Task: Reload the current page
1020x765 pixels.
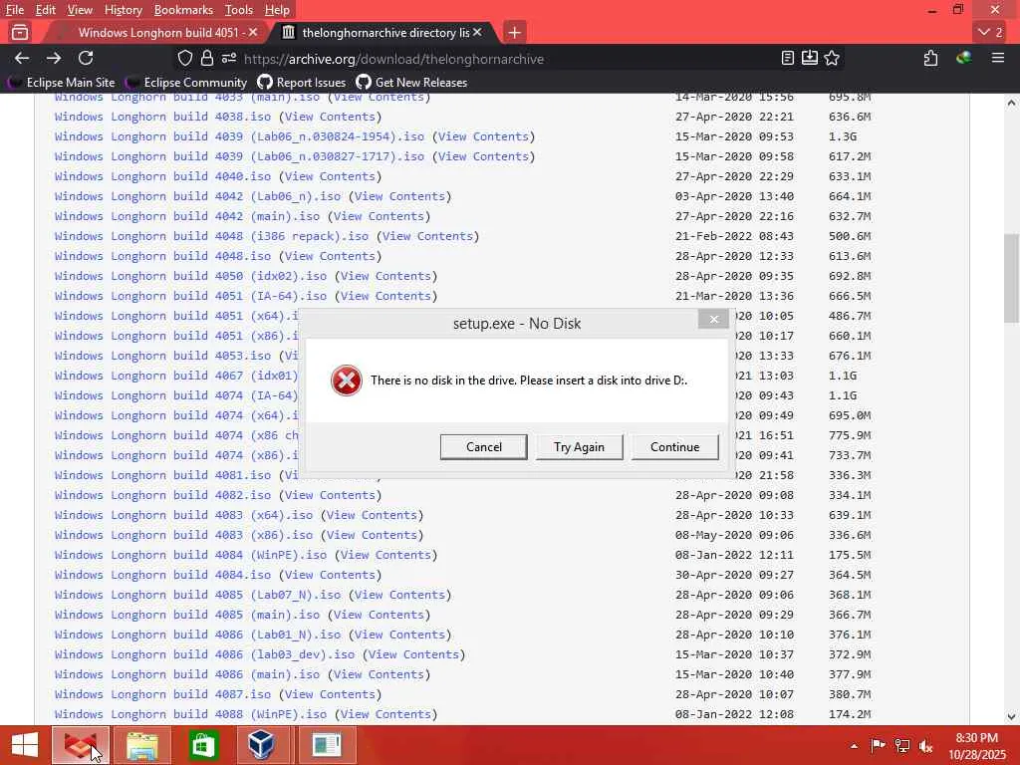Action: pyautogui.click(x=86, y=59)
